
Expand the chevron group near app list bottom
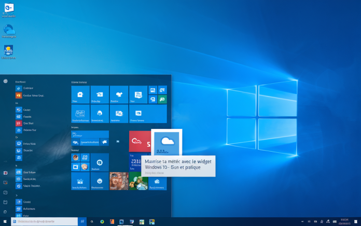(17, 195)
